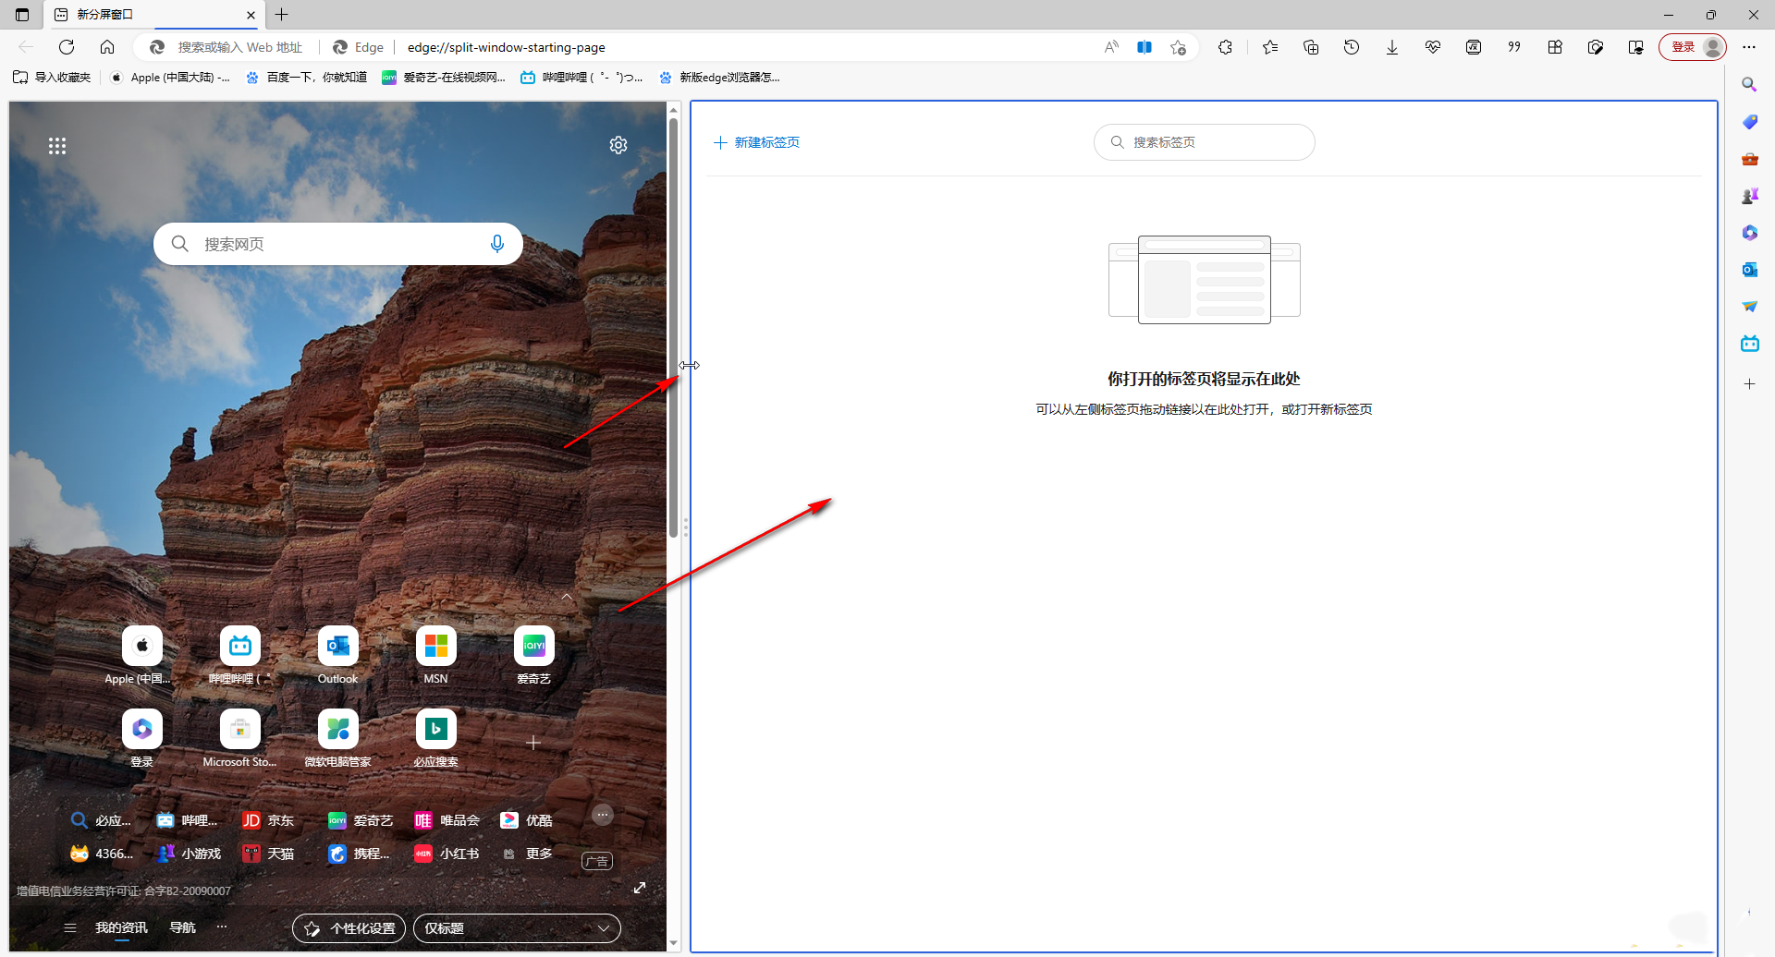Image resolution: width=1775 pixels, height=957 pixels.
Task: Select 导航 feed tab
Action: click(x=182, y=927)
